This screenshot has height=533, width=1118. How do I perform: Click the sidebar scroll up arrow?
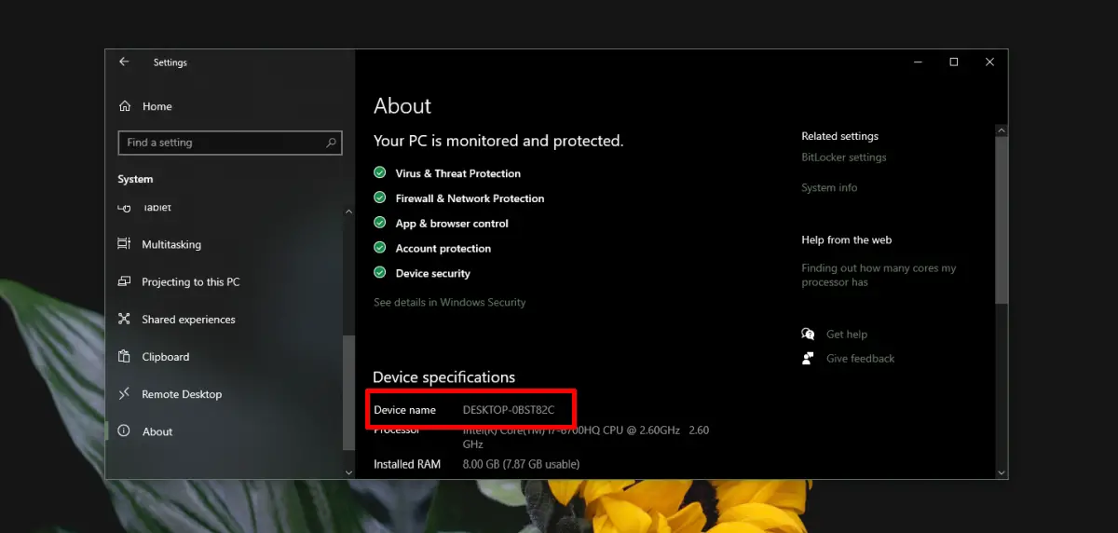[x=349, y=212]
